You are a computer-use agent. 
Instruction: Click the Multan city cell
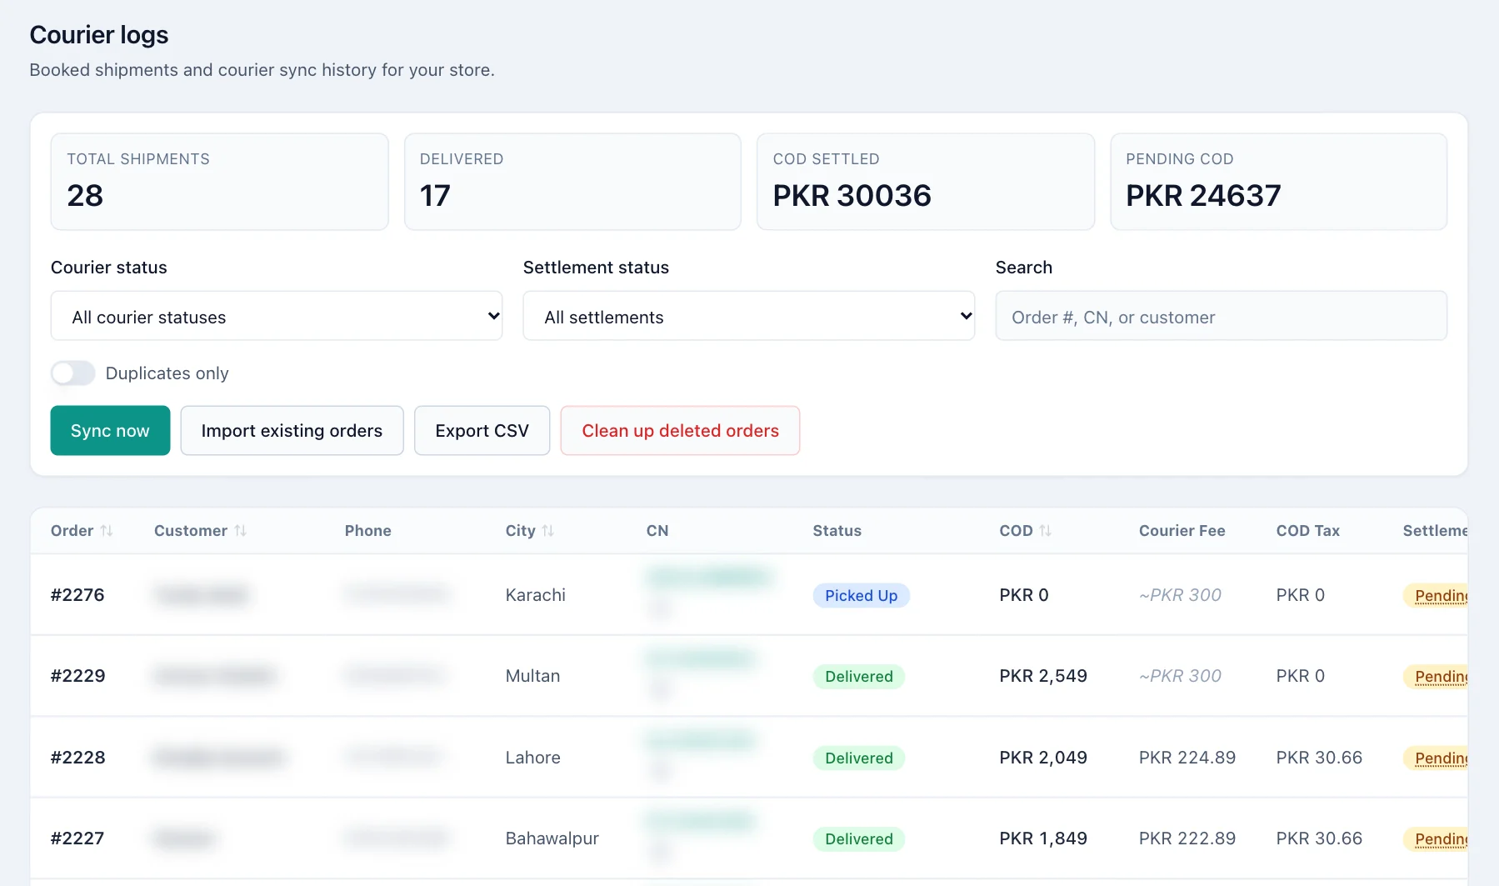532,676
